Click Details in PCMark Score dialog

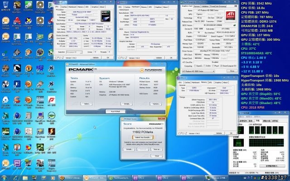[x=129, y=149]
